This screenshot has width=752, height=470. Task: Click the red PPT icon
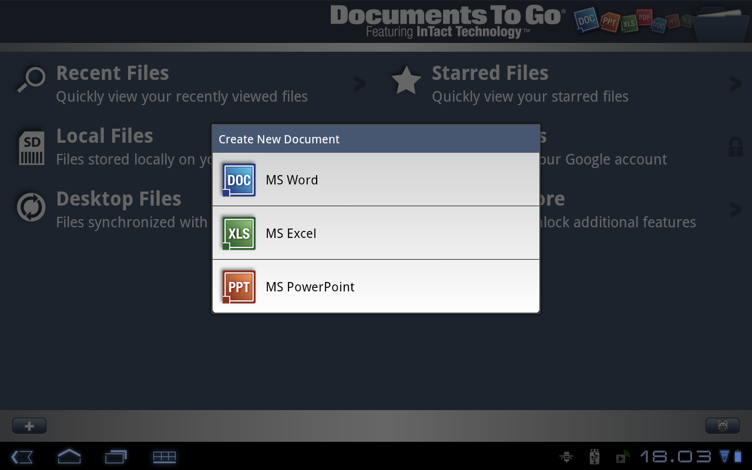coord(239,287)
